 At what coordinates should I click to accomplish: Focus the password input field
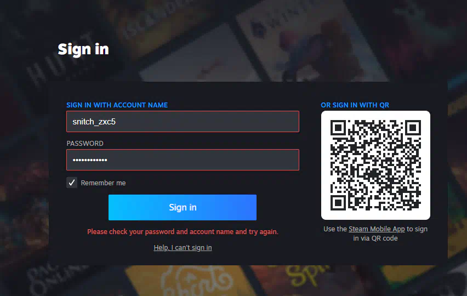coord(183,160)
